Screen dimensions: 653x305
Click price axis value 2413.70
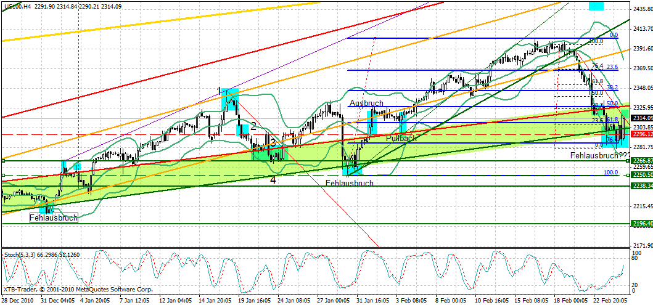click(642, 28)
